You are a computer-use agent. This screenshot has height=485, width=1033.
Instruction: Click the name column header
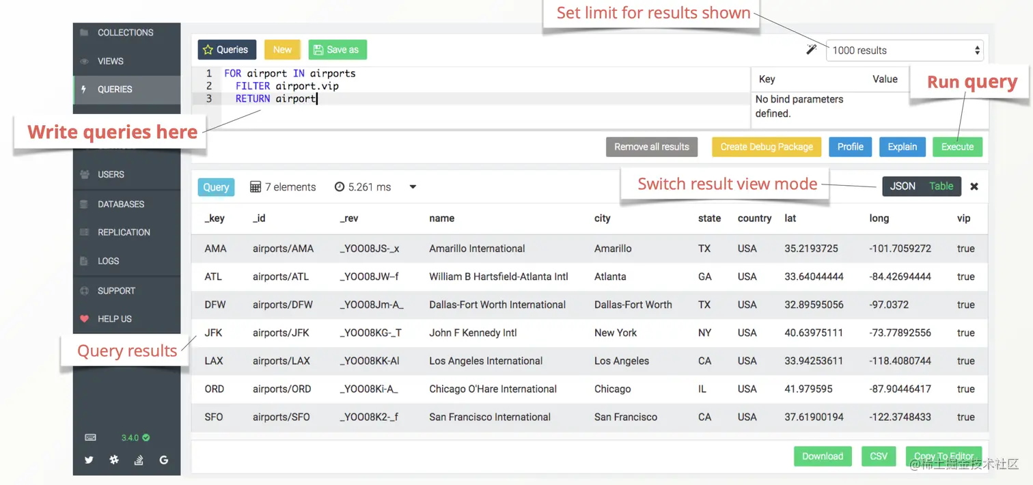coord(442,219)
